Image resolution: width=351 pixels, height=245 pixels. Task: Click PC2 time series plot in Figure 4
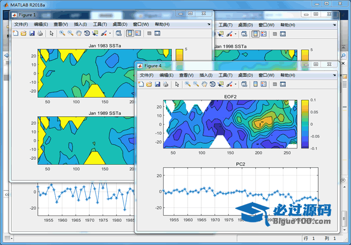tap(241, 192)
